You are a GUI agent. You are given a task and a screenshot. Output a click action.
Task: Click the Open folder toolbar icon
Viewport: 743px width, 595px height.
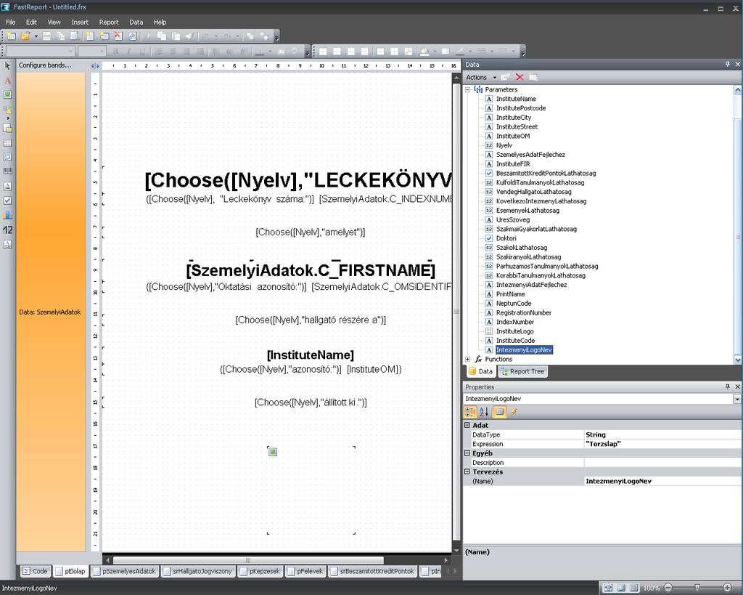tap(25, 36)
